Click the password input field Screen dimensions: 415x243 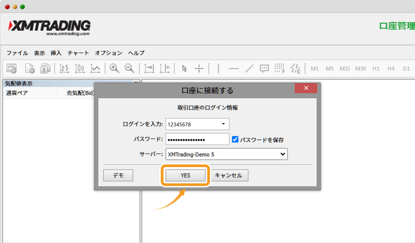pos(198,139)
